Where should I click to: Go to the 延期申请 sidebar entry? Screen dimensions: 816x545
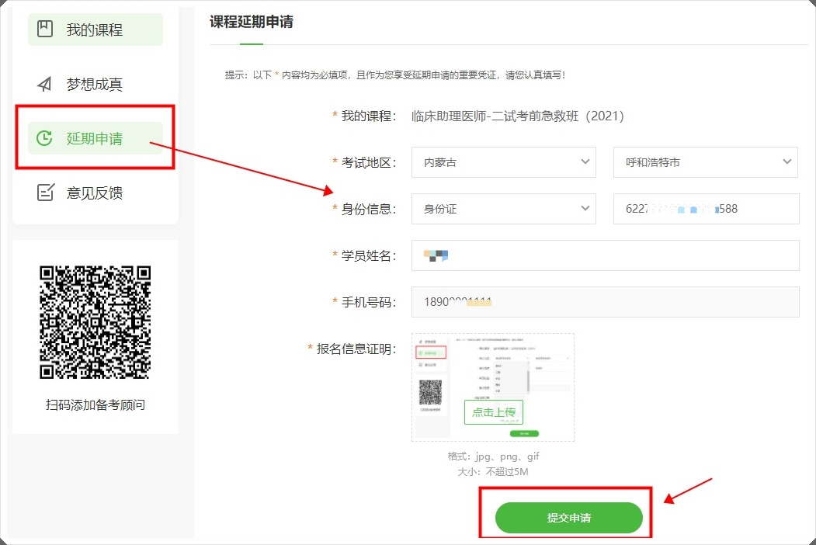95,139
